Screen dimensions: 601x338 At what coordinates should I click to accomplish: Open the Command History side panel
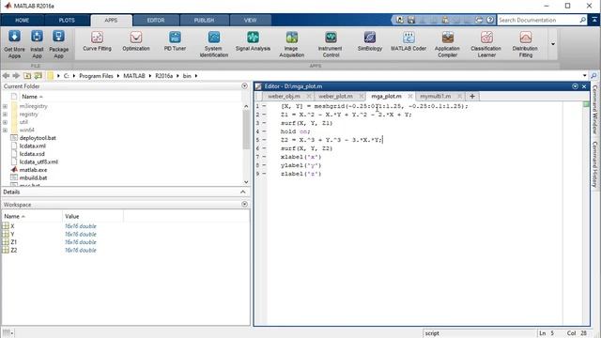[x=594, y=164]
